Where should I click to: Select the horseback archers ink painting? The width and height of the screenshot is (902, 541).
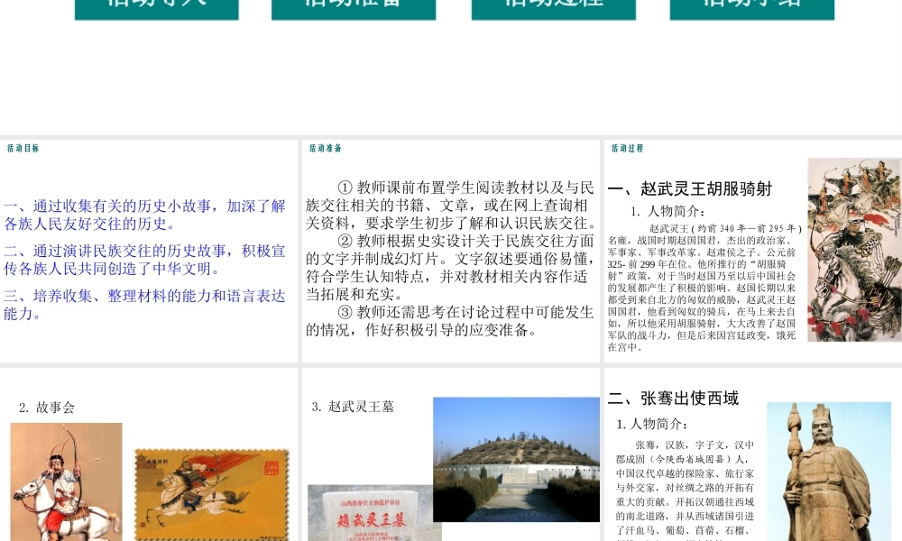[x=853, y=250]
